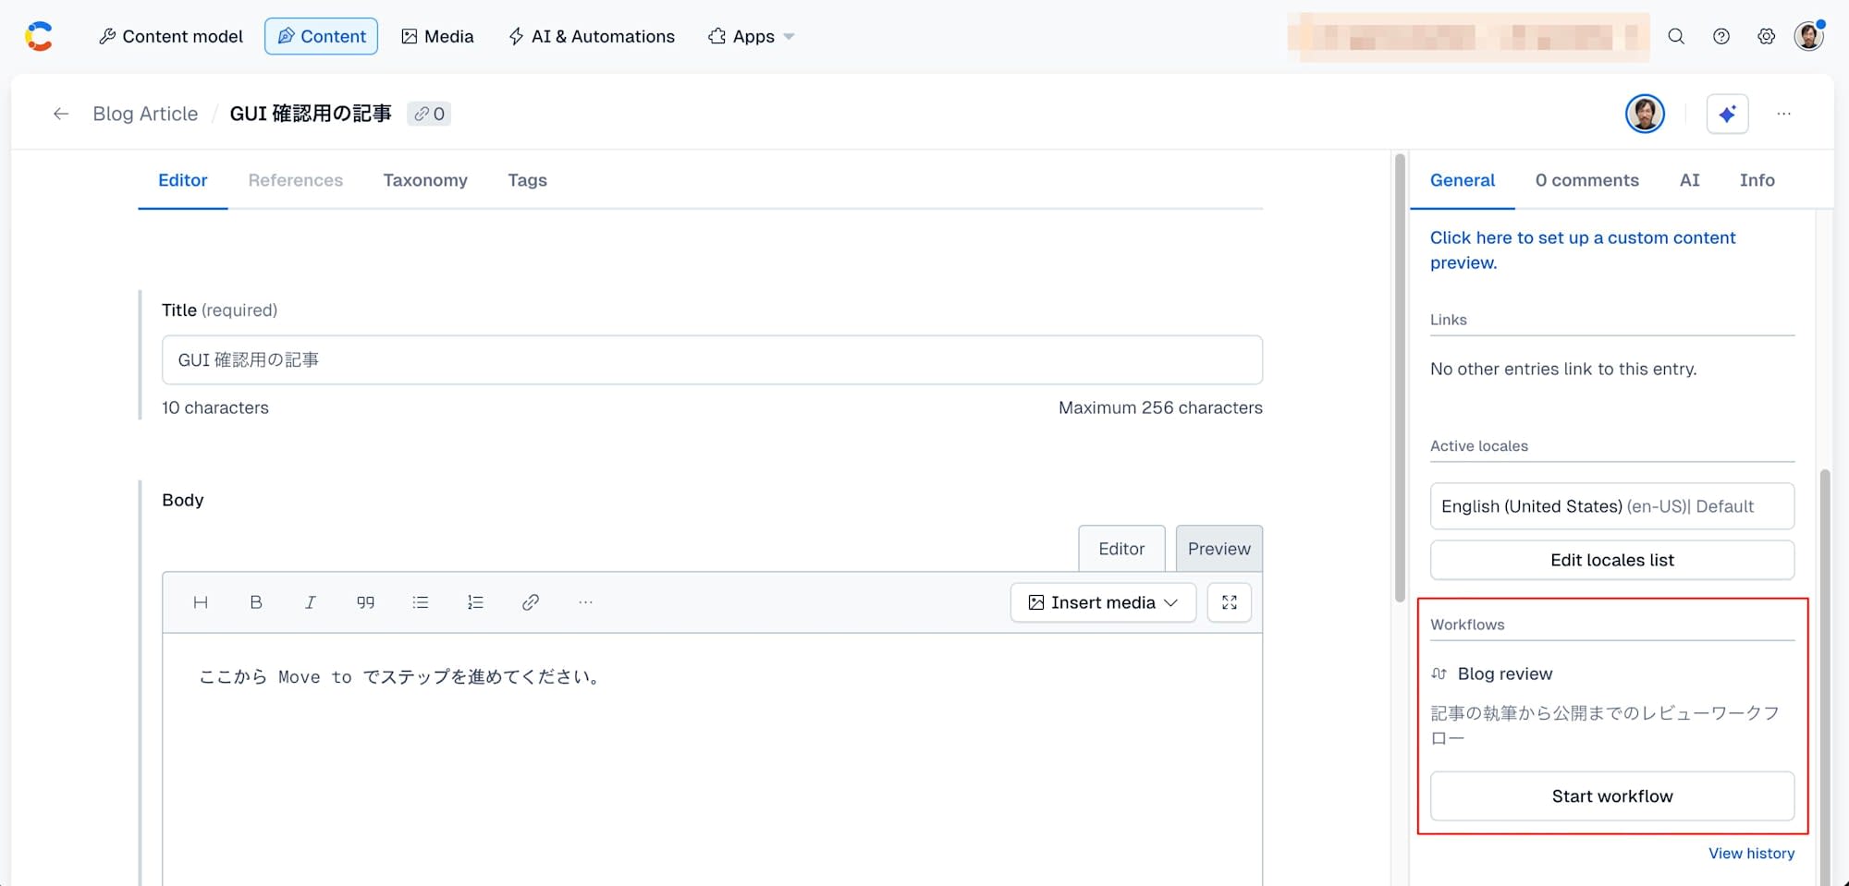Insert a hyperlink using link icon
Image resolution: width=1849 pixels, height=886 pixels.
click(x=530, y=602)
